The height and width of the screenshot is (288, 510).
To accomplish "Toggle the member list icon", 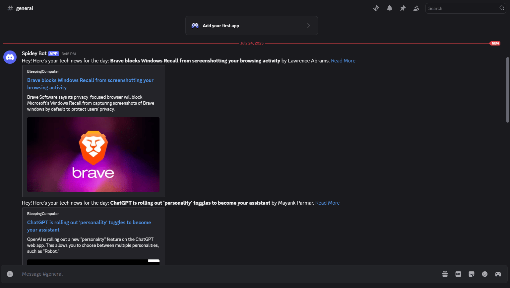I will 416,8.
